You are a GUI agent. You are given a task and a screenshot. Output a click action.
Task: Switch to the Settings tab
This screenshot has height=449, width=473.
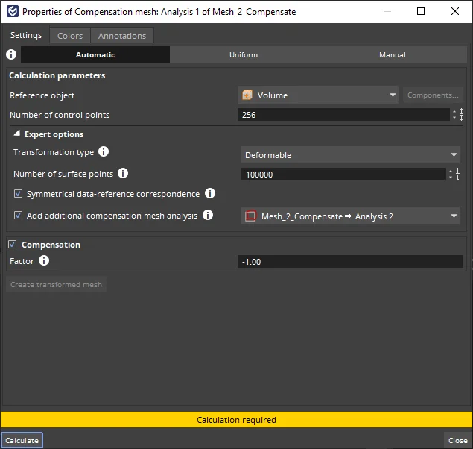click(26, 35)
